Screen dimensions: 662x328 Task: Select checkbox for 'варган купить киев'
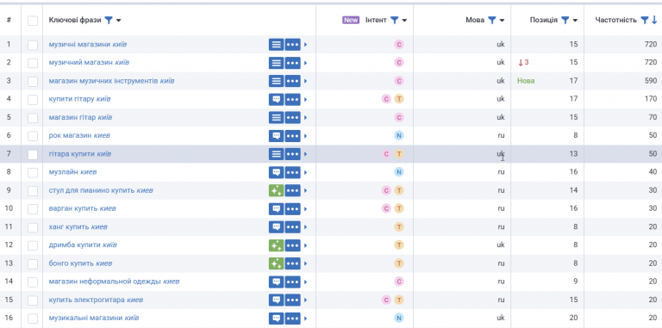(x=33, y=209)
